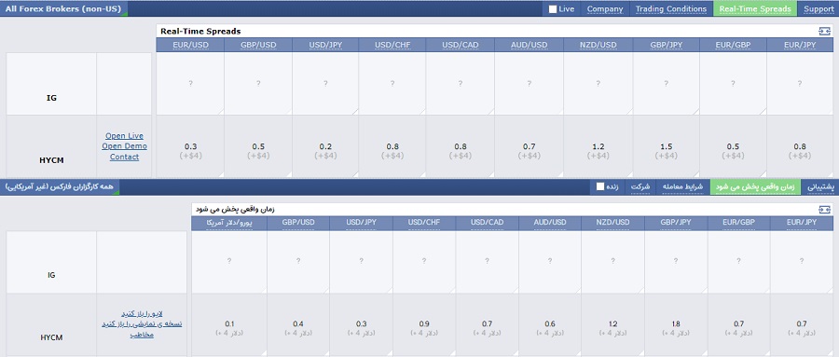This screenshot has height=357, width=839.
Task: Select the IG broker name in English table
Action: coord(51,98)
